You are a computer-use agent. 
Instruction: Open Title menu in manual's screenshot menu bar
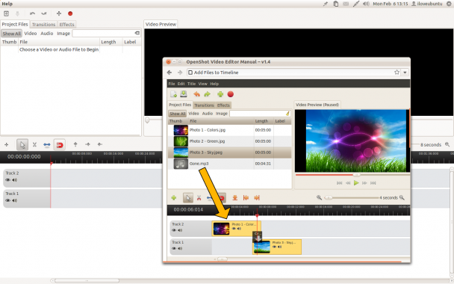coord(191,84)
